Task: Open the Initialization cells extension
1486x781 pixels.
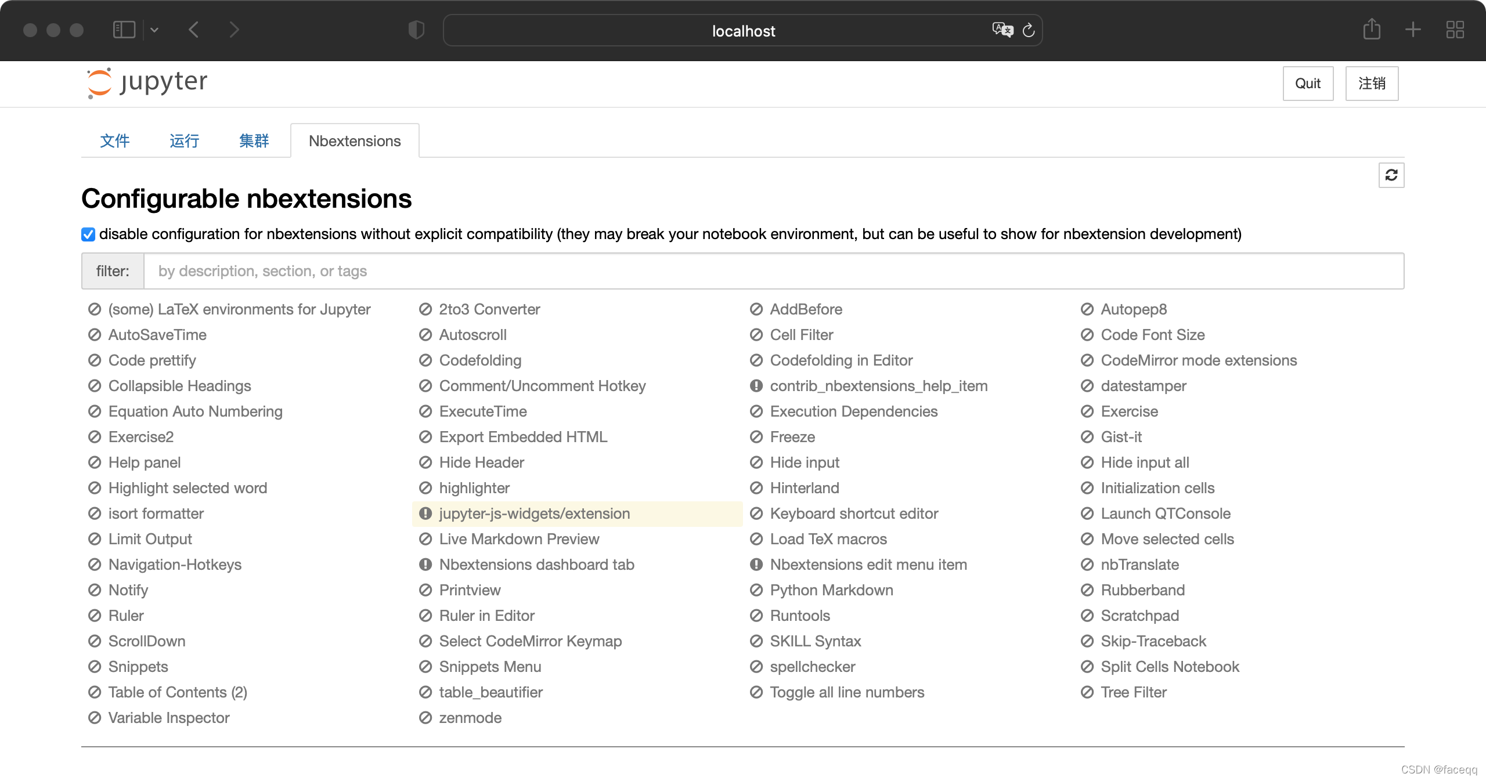Action: click(1157, 488)
